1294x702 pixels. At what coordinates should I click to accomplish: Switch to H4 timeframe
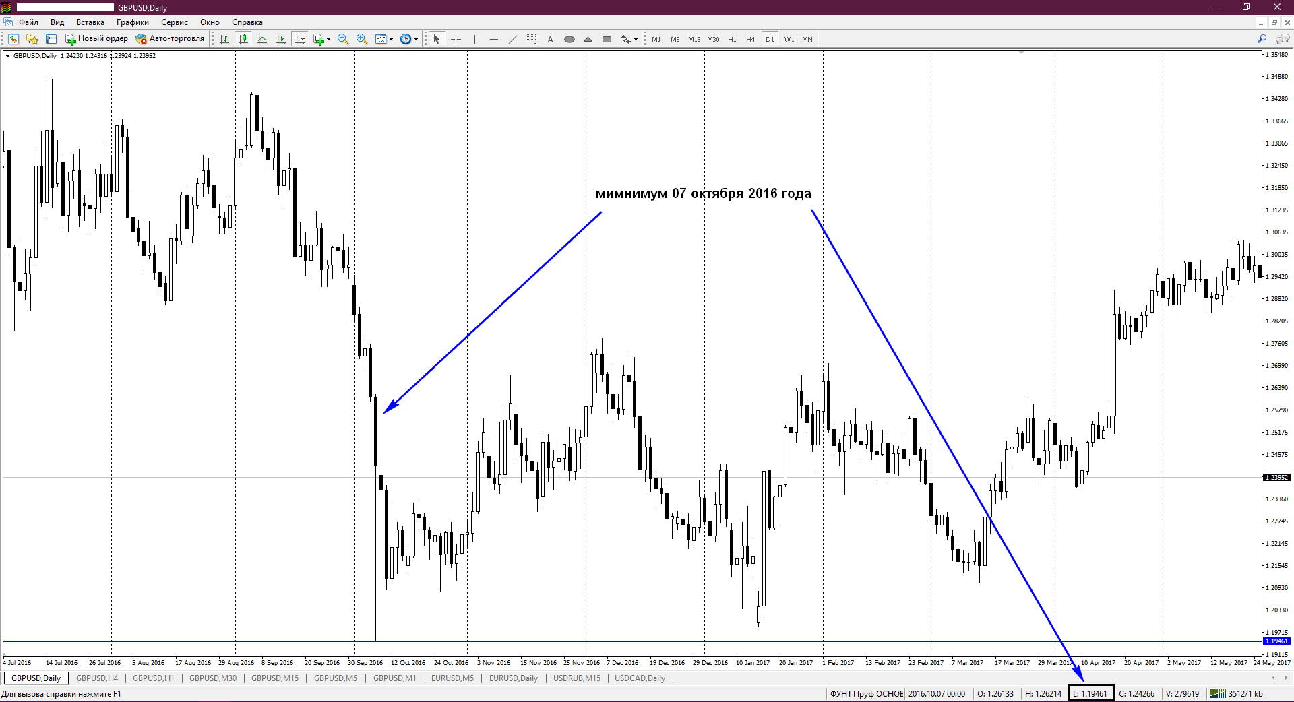pyautogui.click(x=751, y=39)
